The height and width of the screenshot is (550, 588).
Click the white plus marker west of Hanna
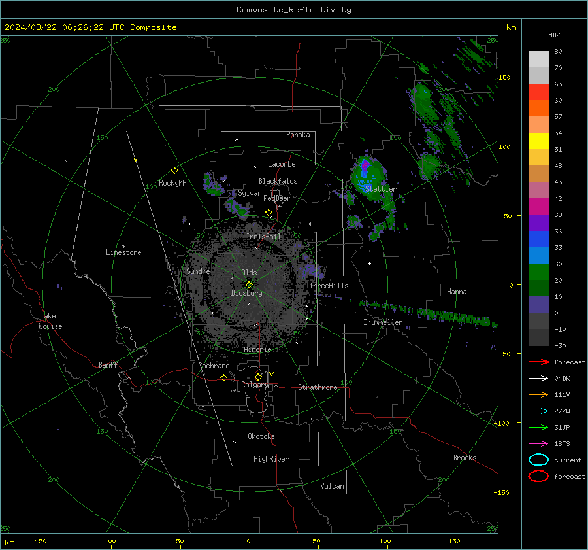pos(369,263)
